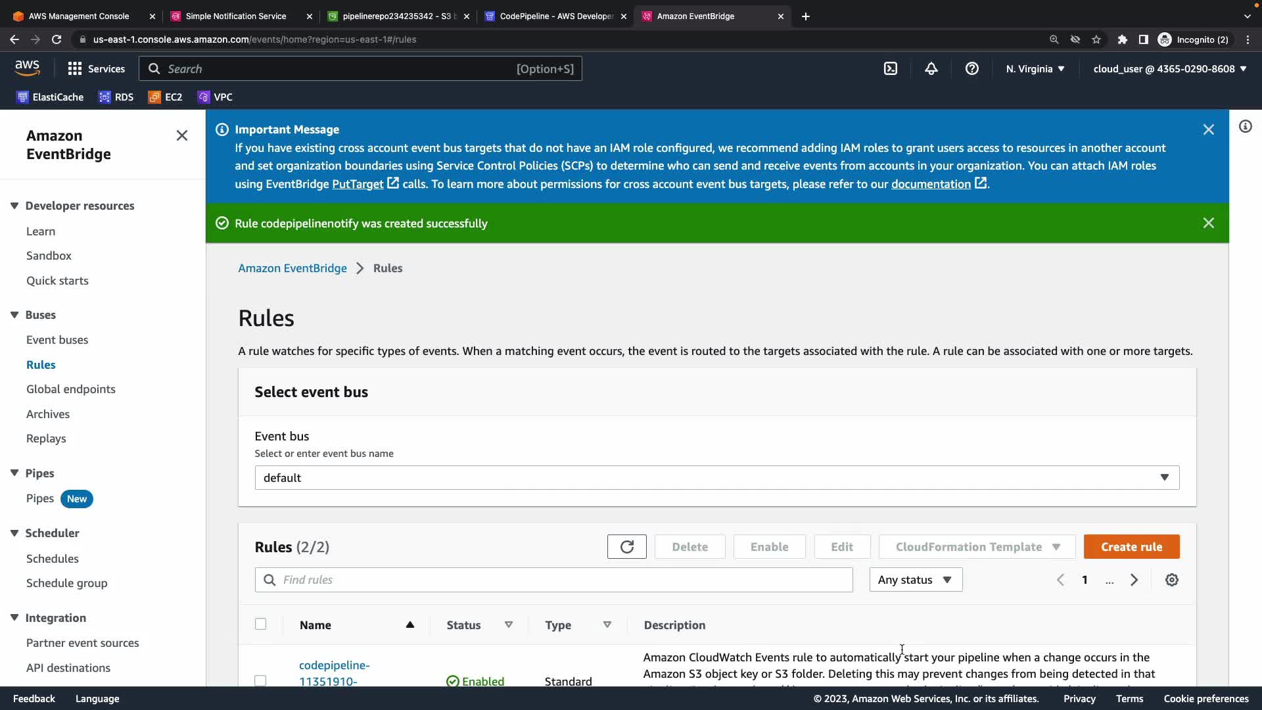Open the Any status filter dropdown

tap(915, 580)
